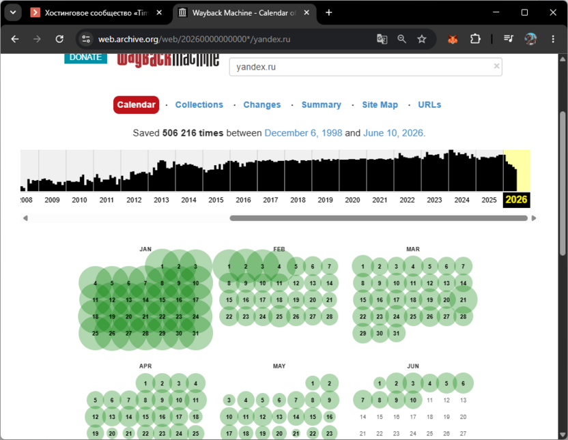Open February 14 snapshot day
The width and height of the screenshot is (568, 440).
pyautogui.click(x=329, y=283)
